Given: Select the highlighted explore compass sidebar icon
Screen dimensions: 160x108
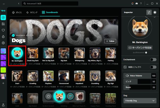Looking at the screenshot, I should pos(3,18).
